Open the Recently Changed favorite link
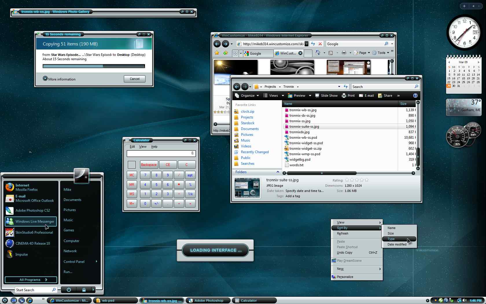The image size is (486, 304). pyautogui.click(x=255, y=152)
